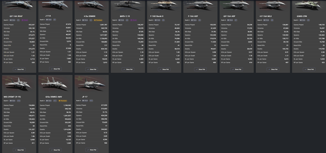Click SL per Game value 18,635 on Su-30MKK
The width and height of the screenshot is (326, 153).
coord(105,59)
